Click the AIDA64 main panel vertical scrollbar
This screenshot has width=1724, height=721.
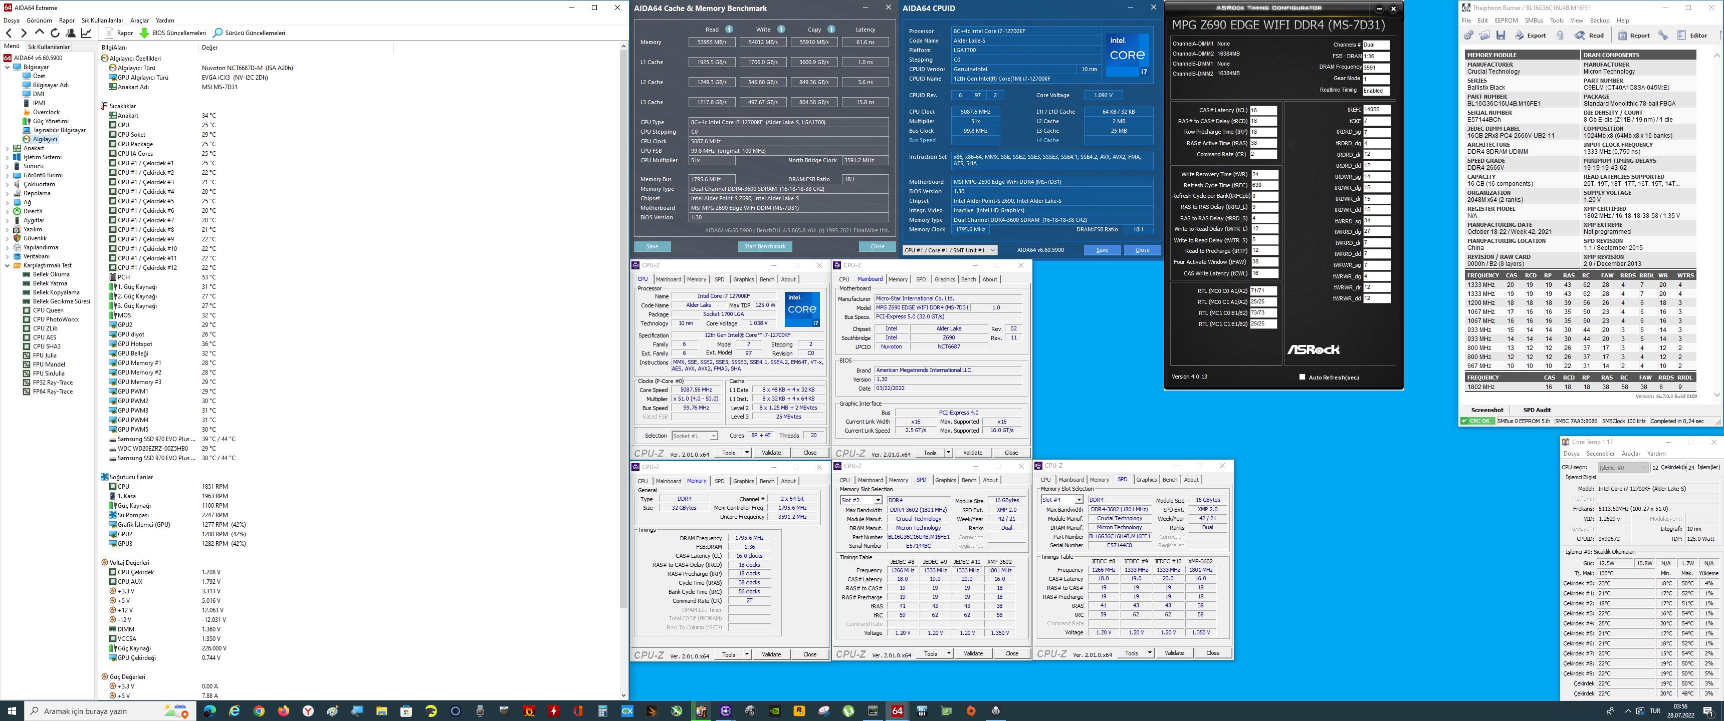click(x=624, y=371)
